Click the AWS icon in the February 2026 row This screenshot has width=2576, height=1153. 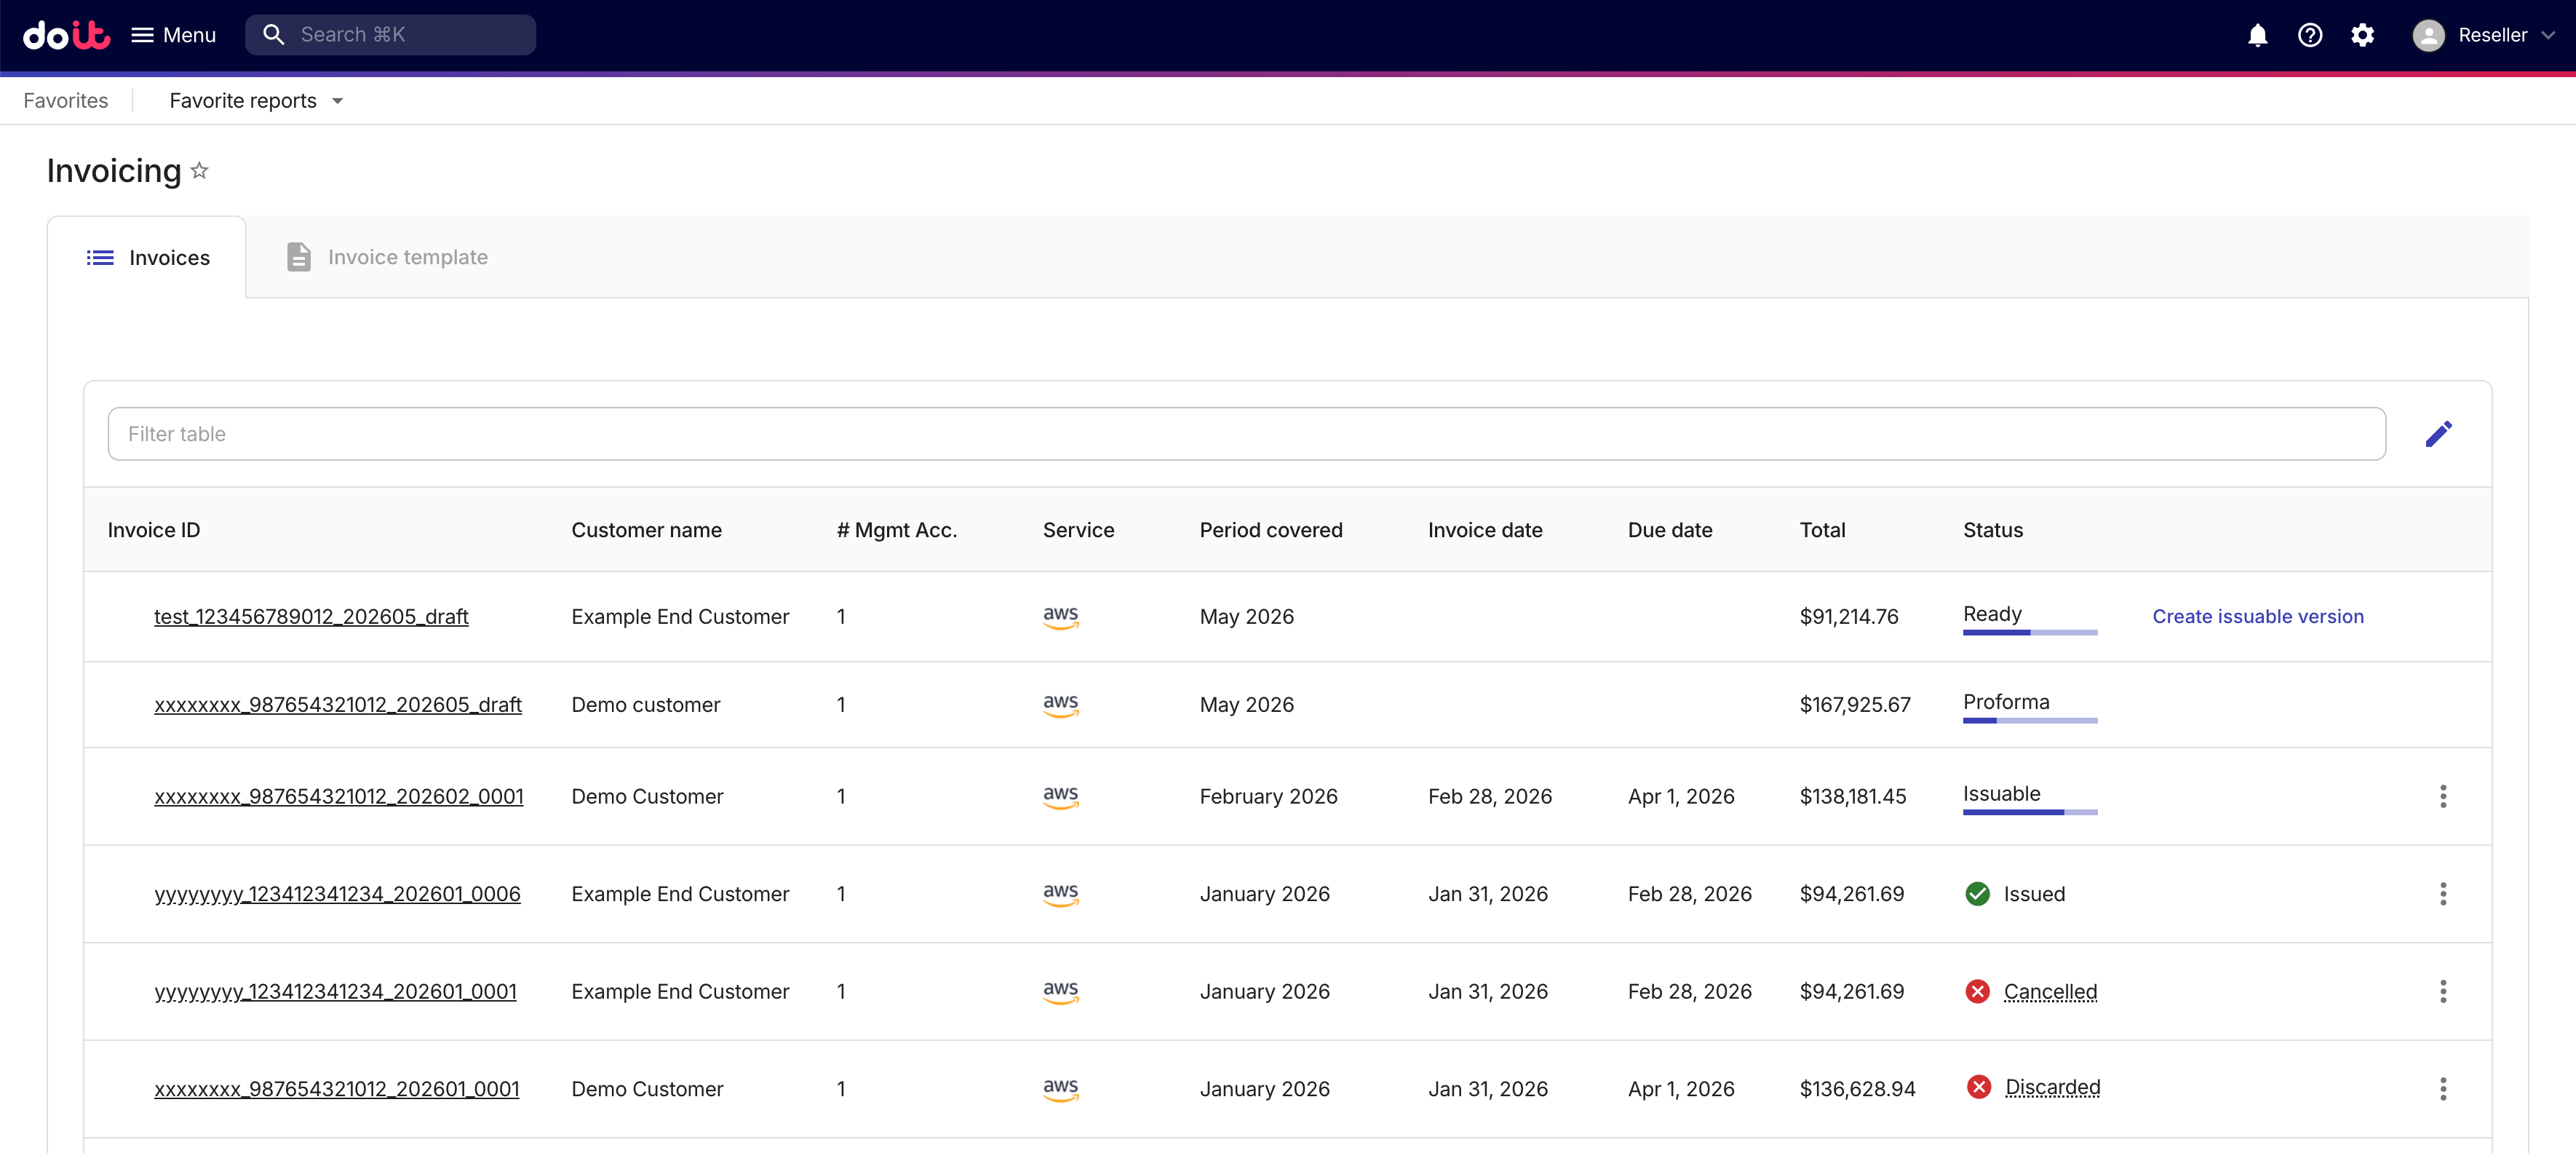click(x=1060, y=797)
